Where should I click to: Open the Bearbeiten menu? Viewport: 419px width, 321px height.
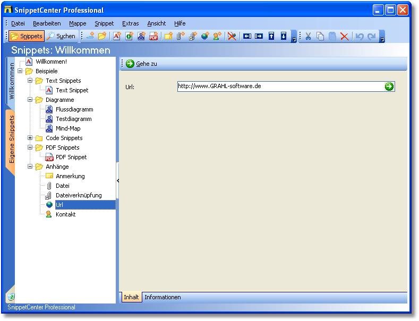coord(47,23)
